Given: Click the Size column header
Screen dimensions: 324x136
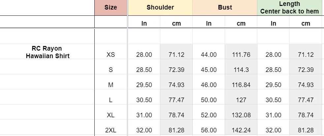Looking at the screenshot, I should pyautogui.click(x=111, y=8).
